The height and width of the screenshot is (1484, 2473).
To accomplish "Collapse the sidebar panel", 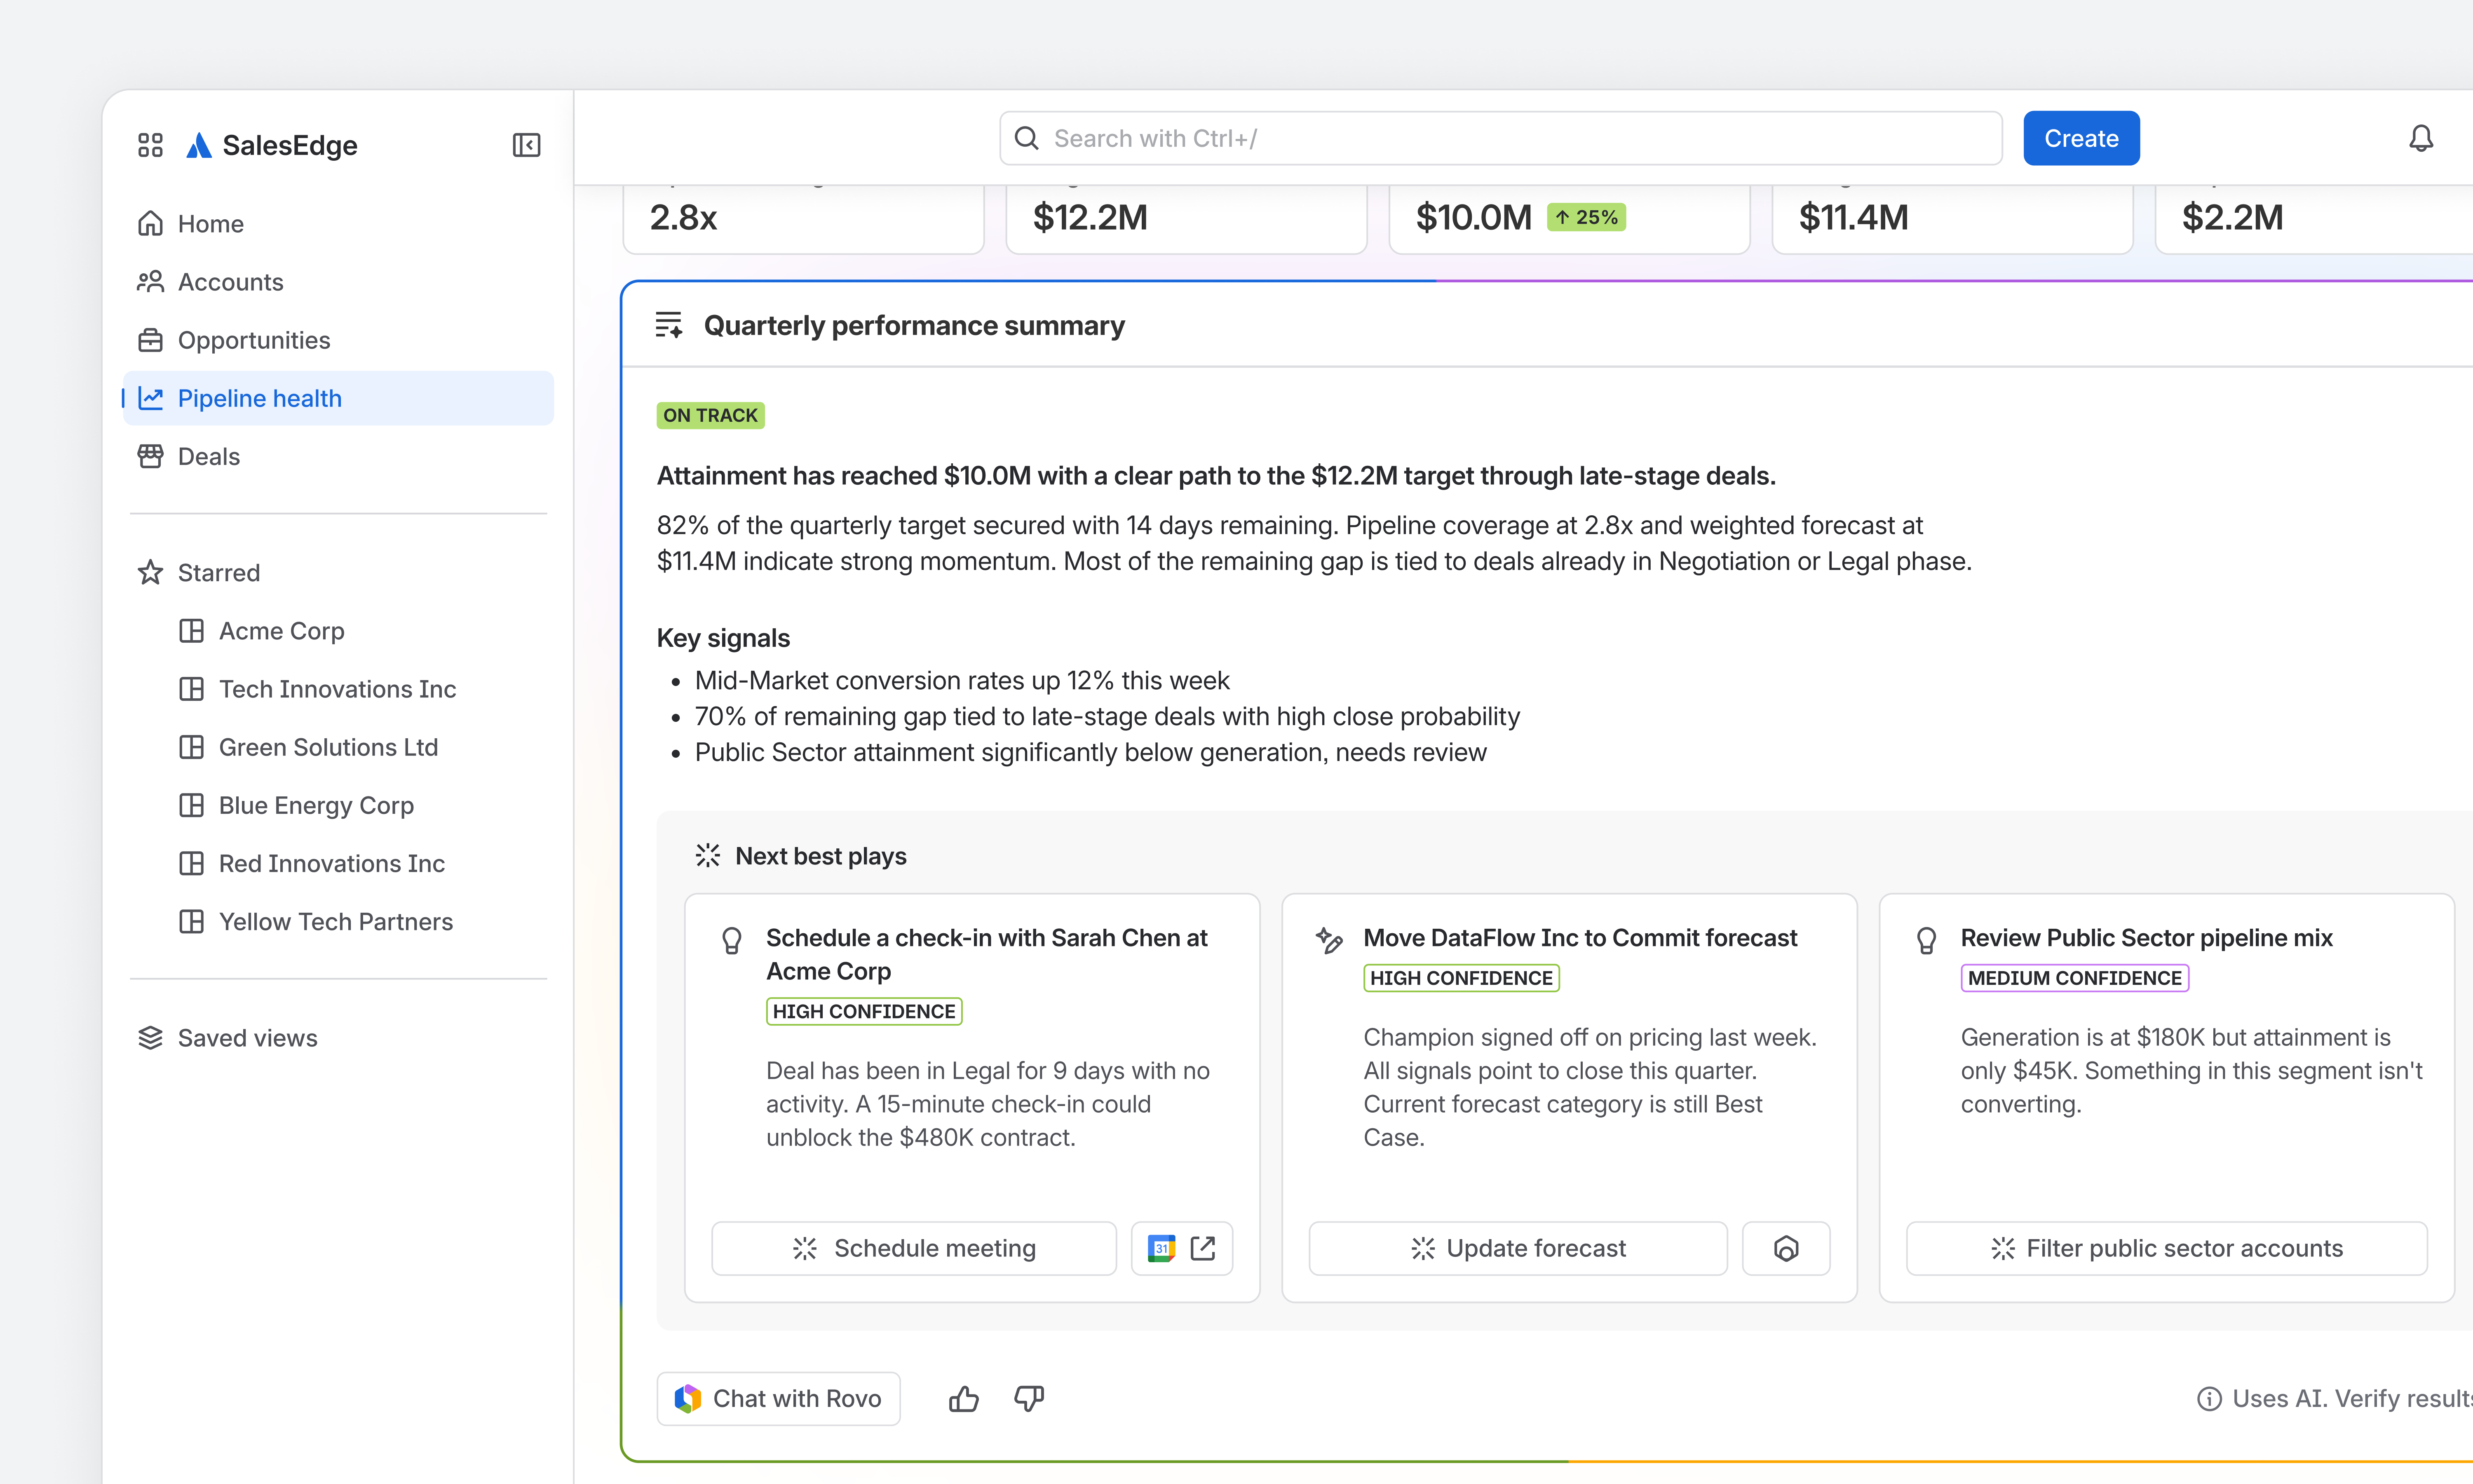I will (527, 145).
